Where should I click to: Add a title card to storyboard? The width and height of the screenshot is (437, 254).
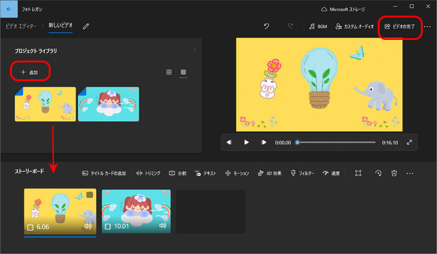point(104,173)
